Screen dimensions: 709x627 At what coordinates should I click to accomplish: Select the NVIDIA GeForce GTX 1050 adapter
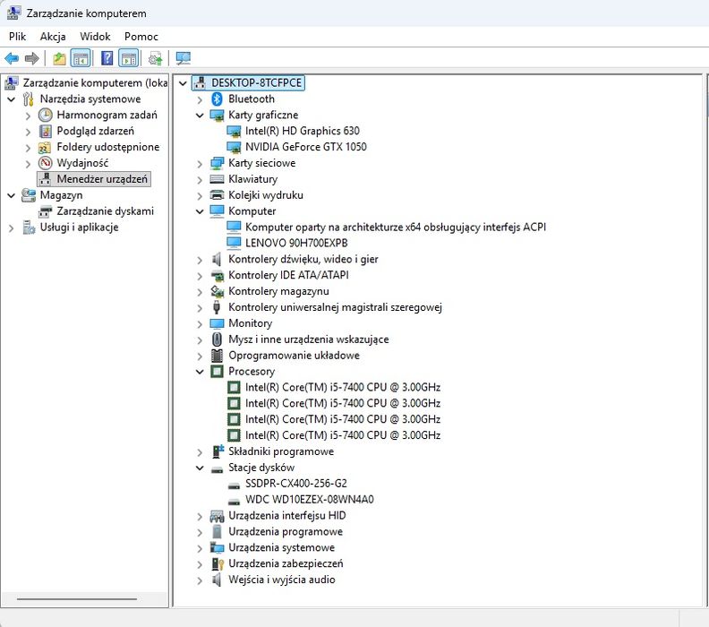[305, 147]
